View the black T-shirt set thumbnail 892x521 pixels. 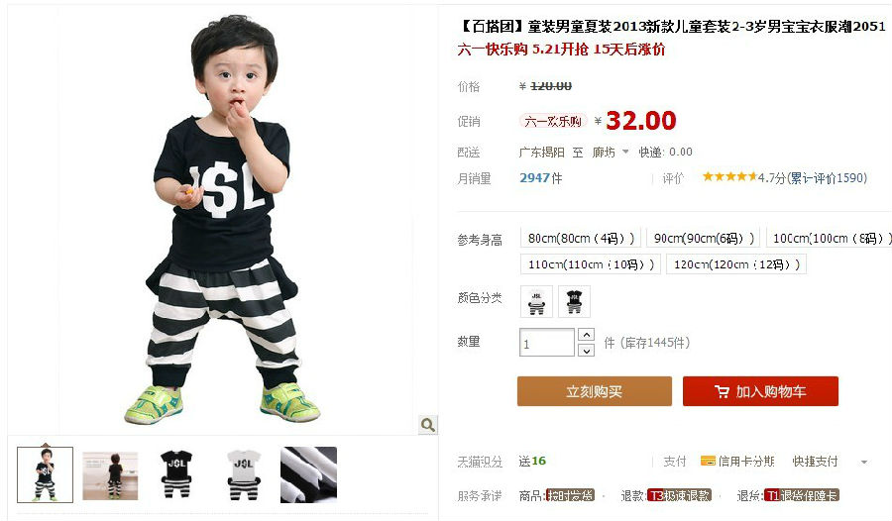176,474
